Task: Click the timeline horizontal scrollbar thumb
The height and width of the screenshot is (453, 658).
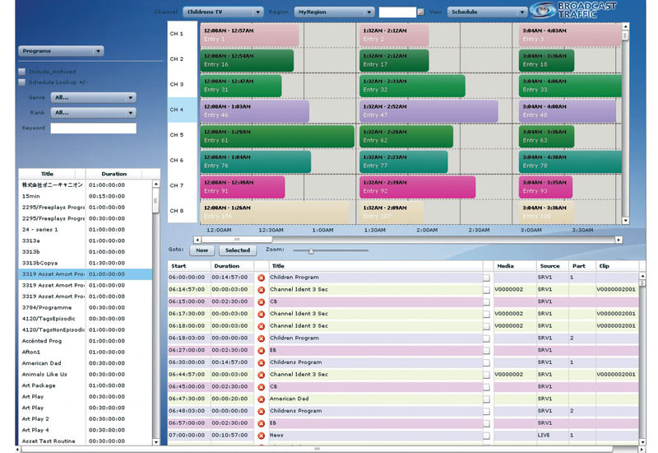Action: pos(237,240)
